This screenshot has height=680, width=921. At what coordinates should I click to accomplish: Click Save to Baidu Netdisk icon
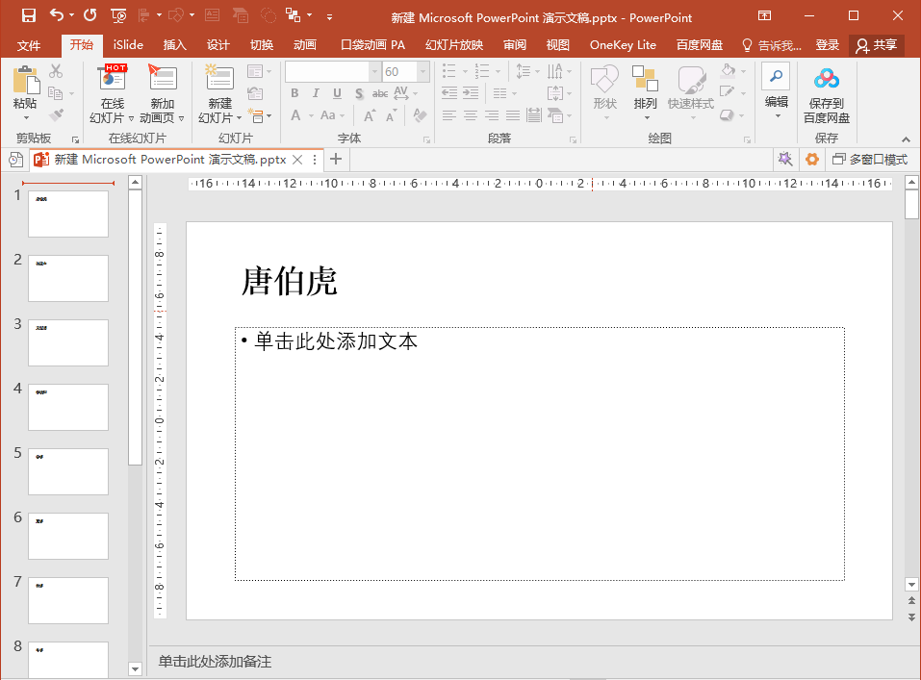pos(826,80)
